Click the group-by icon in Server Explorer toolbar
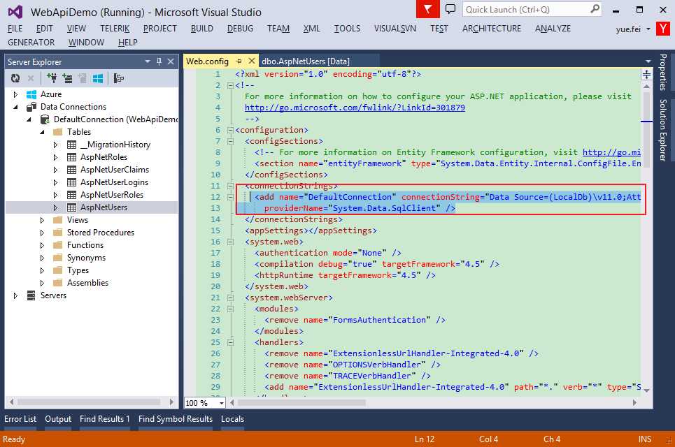Viewport: 675px width, 447px height. (119, 78)
